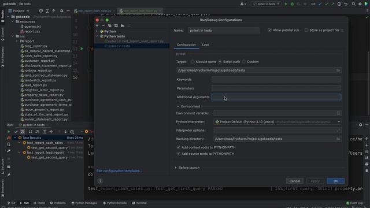Collapse Python tests configurations node

click(97, 36)
